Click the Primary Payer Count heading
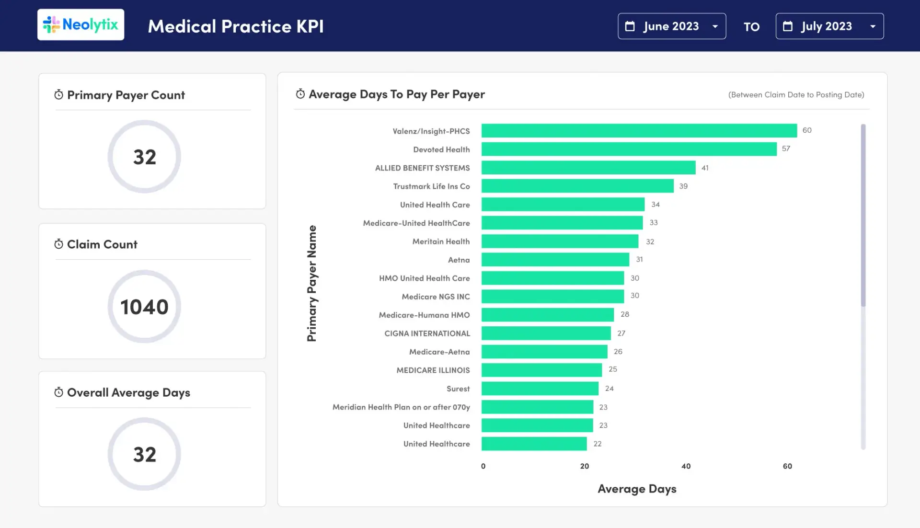The width and height of the screenshot is (920, 528). tap(126, 95)
